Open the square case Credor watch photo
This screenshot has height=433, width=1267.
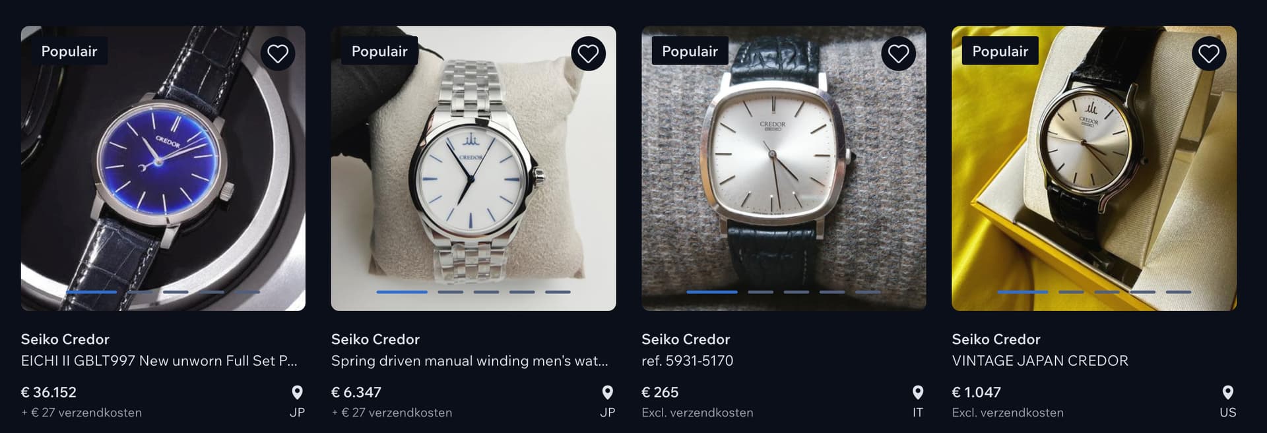click(783, 169)
